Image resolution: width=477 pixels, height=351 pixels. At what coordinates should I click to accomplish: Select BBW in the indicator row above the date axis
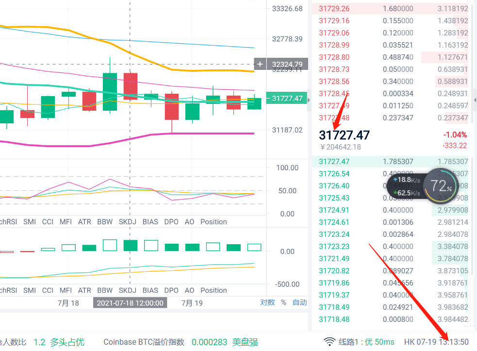point(105,290)
